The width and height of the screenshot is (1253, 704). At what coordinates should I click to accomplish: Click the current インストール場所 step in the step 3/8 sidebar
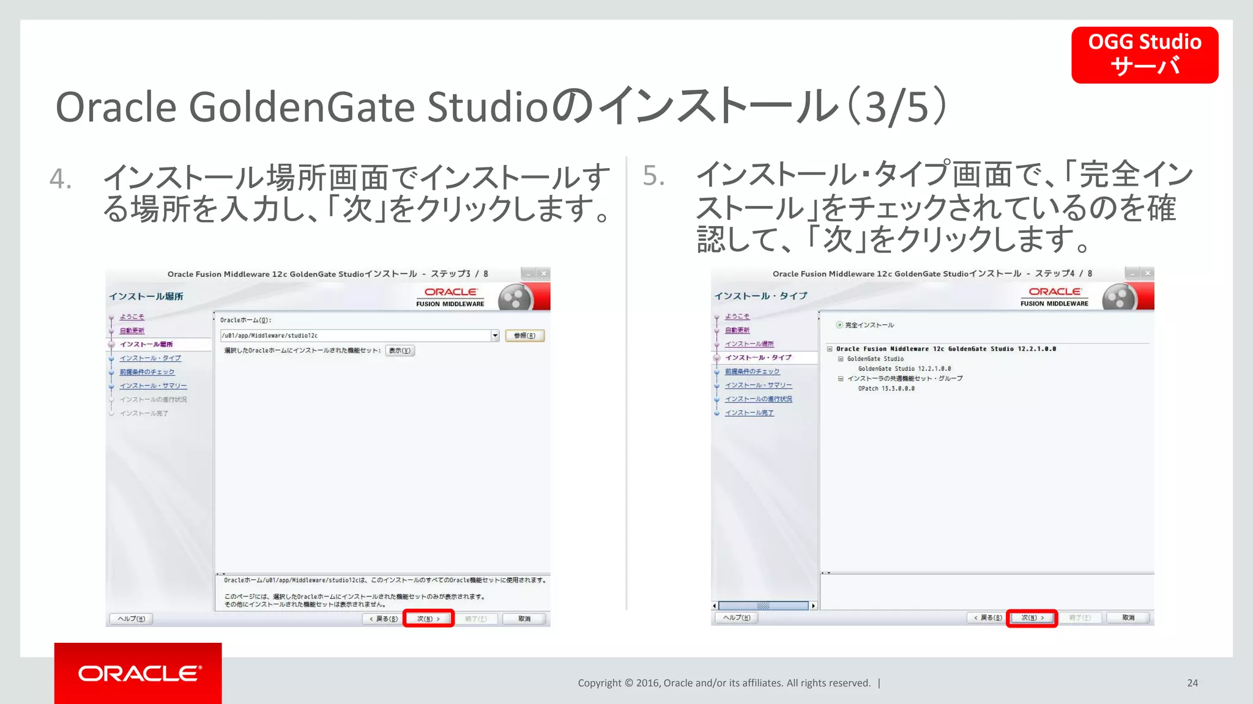146,344
